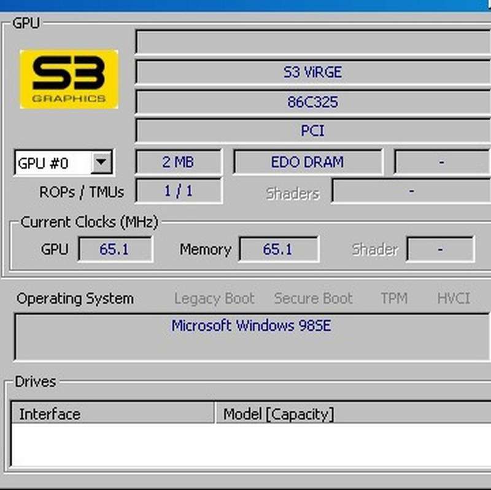Click the S3 Graphics logo

click(x=69, y=79)
